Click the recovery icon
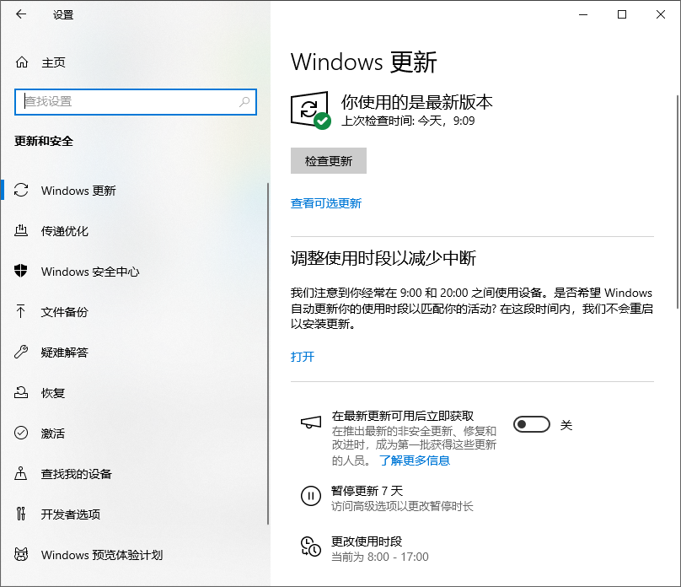 click(21, 392)
